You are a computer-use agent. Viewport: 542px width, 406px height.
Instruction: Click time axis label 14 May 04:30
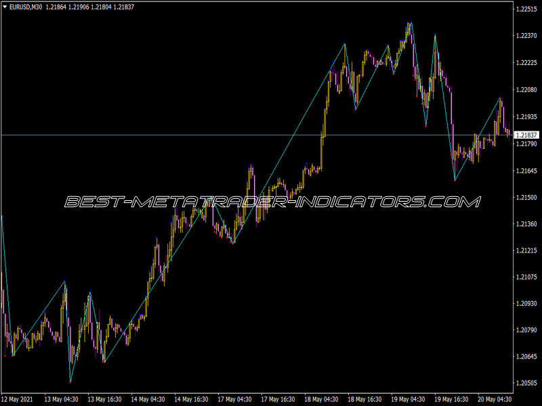148,400
